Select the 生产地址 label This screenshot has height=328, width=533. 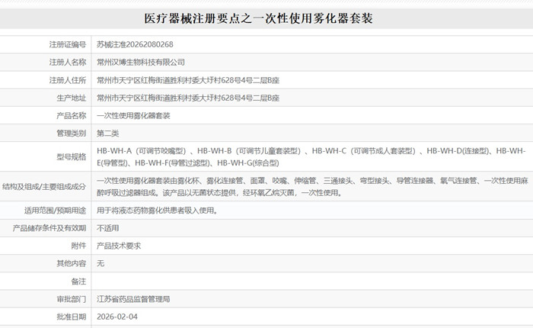pyautogui.click(x=72, y=98)
